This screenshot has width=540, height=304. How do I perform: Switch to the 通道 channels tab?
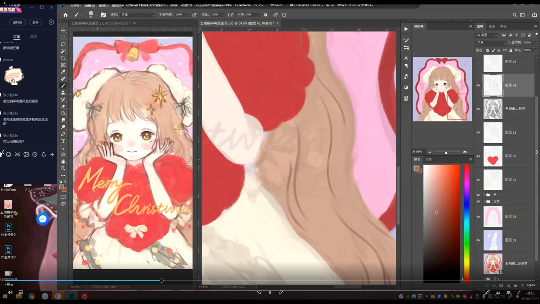pos(491,26)
